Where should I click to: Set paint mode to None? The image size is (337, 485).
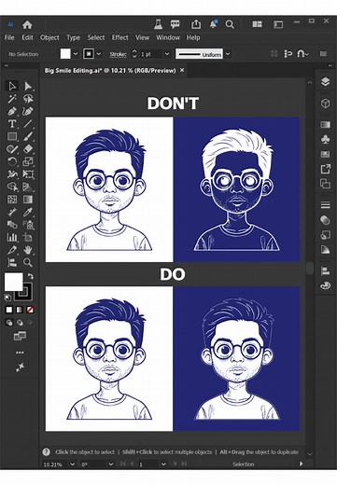click(30, 310)
